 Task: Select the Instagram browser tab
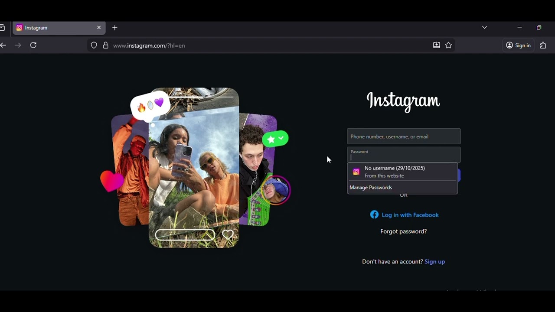pos(59,28)
